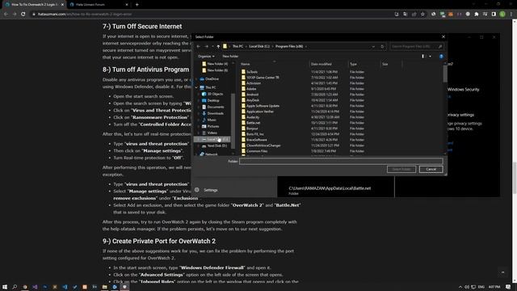
Task: Select the Activision folder
Action: [x=254, y=83]
